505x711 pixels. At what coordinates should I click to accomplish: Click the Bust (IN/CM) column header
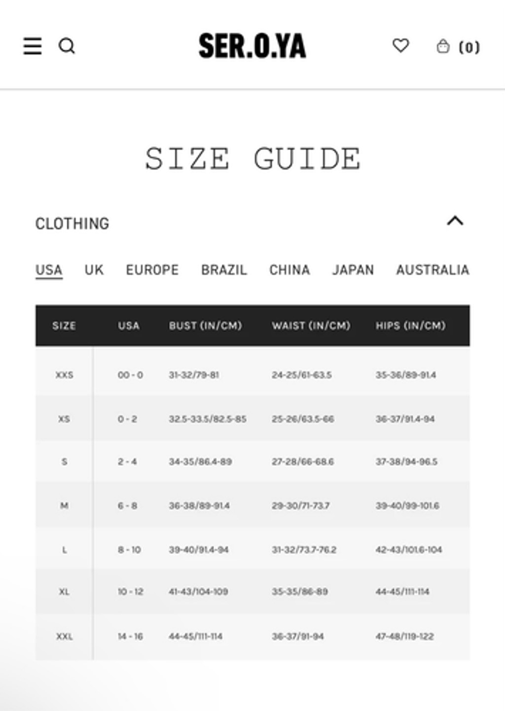[x=205, y=325]
